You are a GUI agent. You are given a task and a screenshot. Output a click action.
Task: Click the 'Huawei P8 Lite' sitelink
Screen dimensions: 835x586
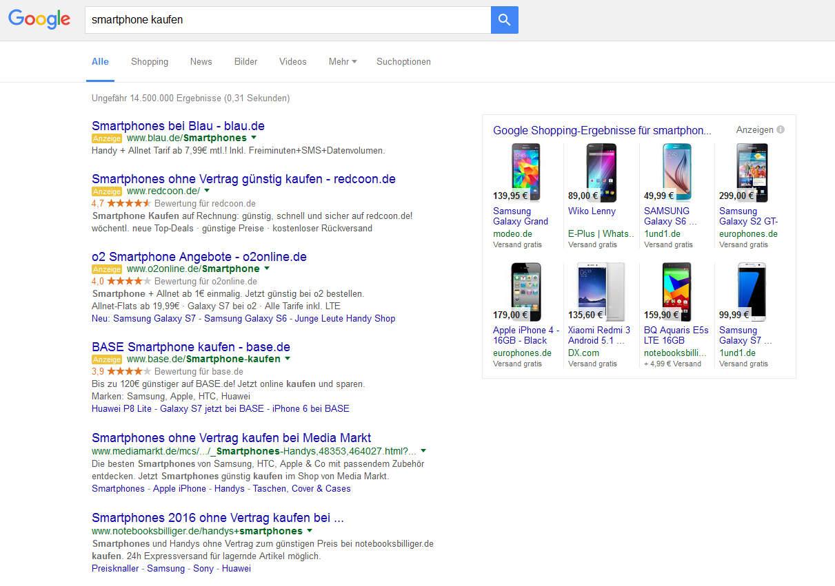121,408
